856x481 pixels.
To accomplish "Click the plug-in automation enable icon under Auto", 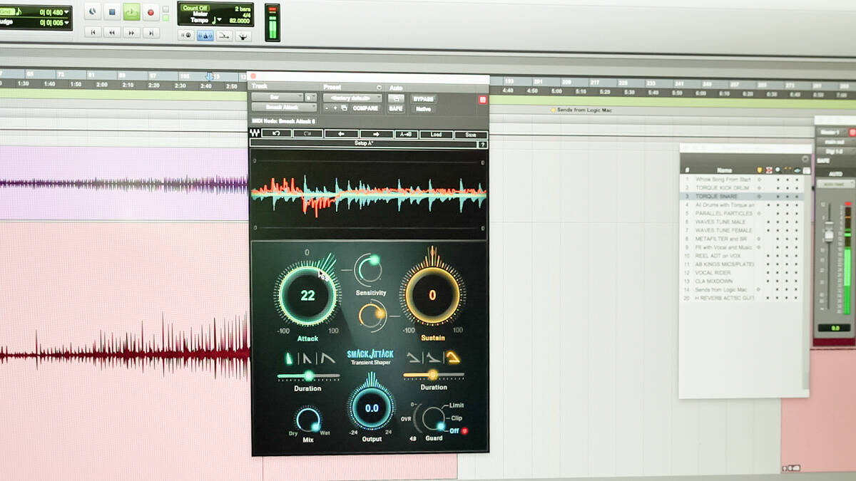I will 397,98.
